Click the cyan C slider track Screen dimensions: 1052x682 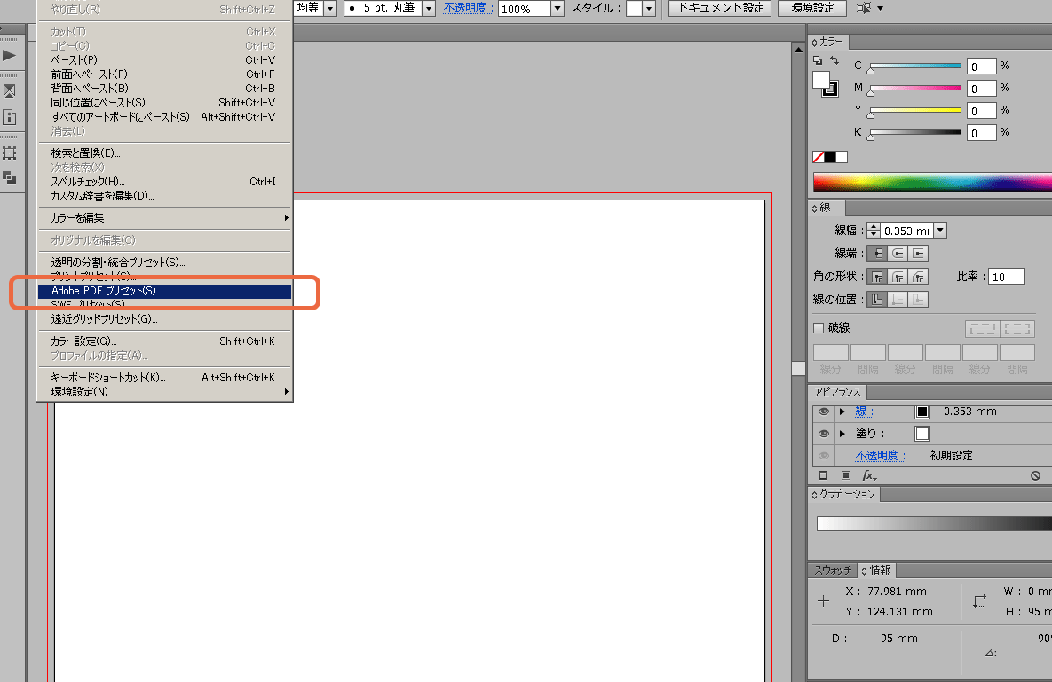(916, 66)
